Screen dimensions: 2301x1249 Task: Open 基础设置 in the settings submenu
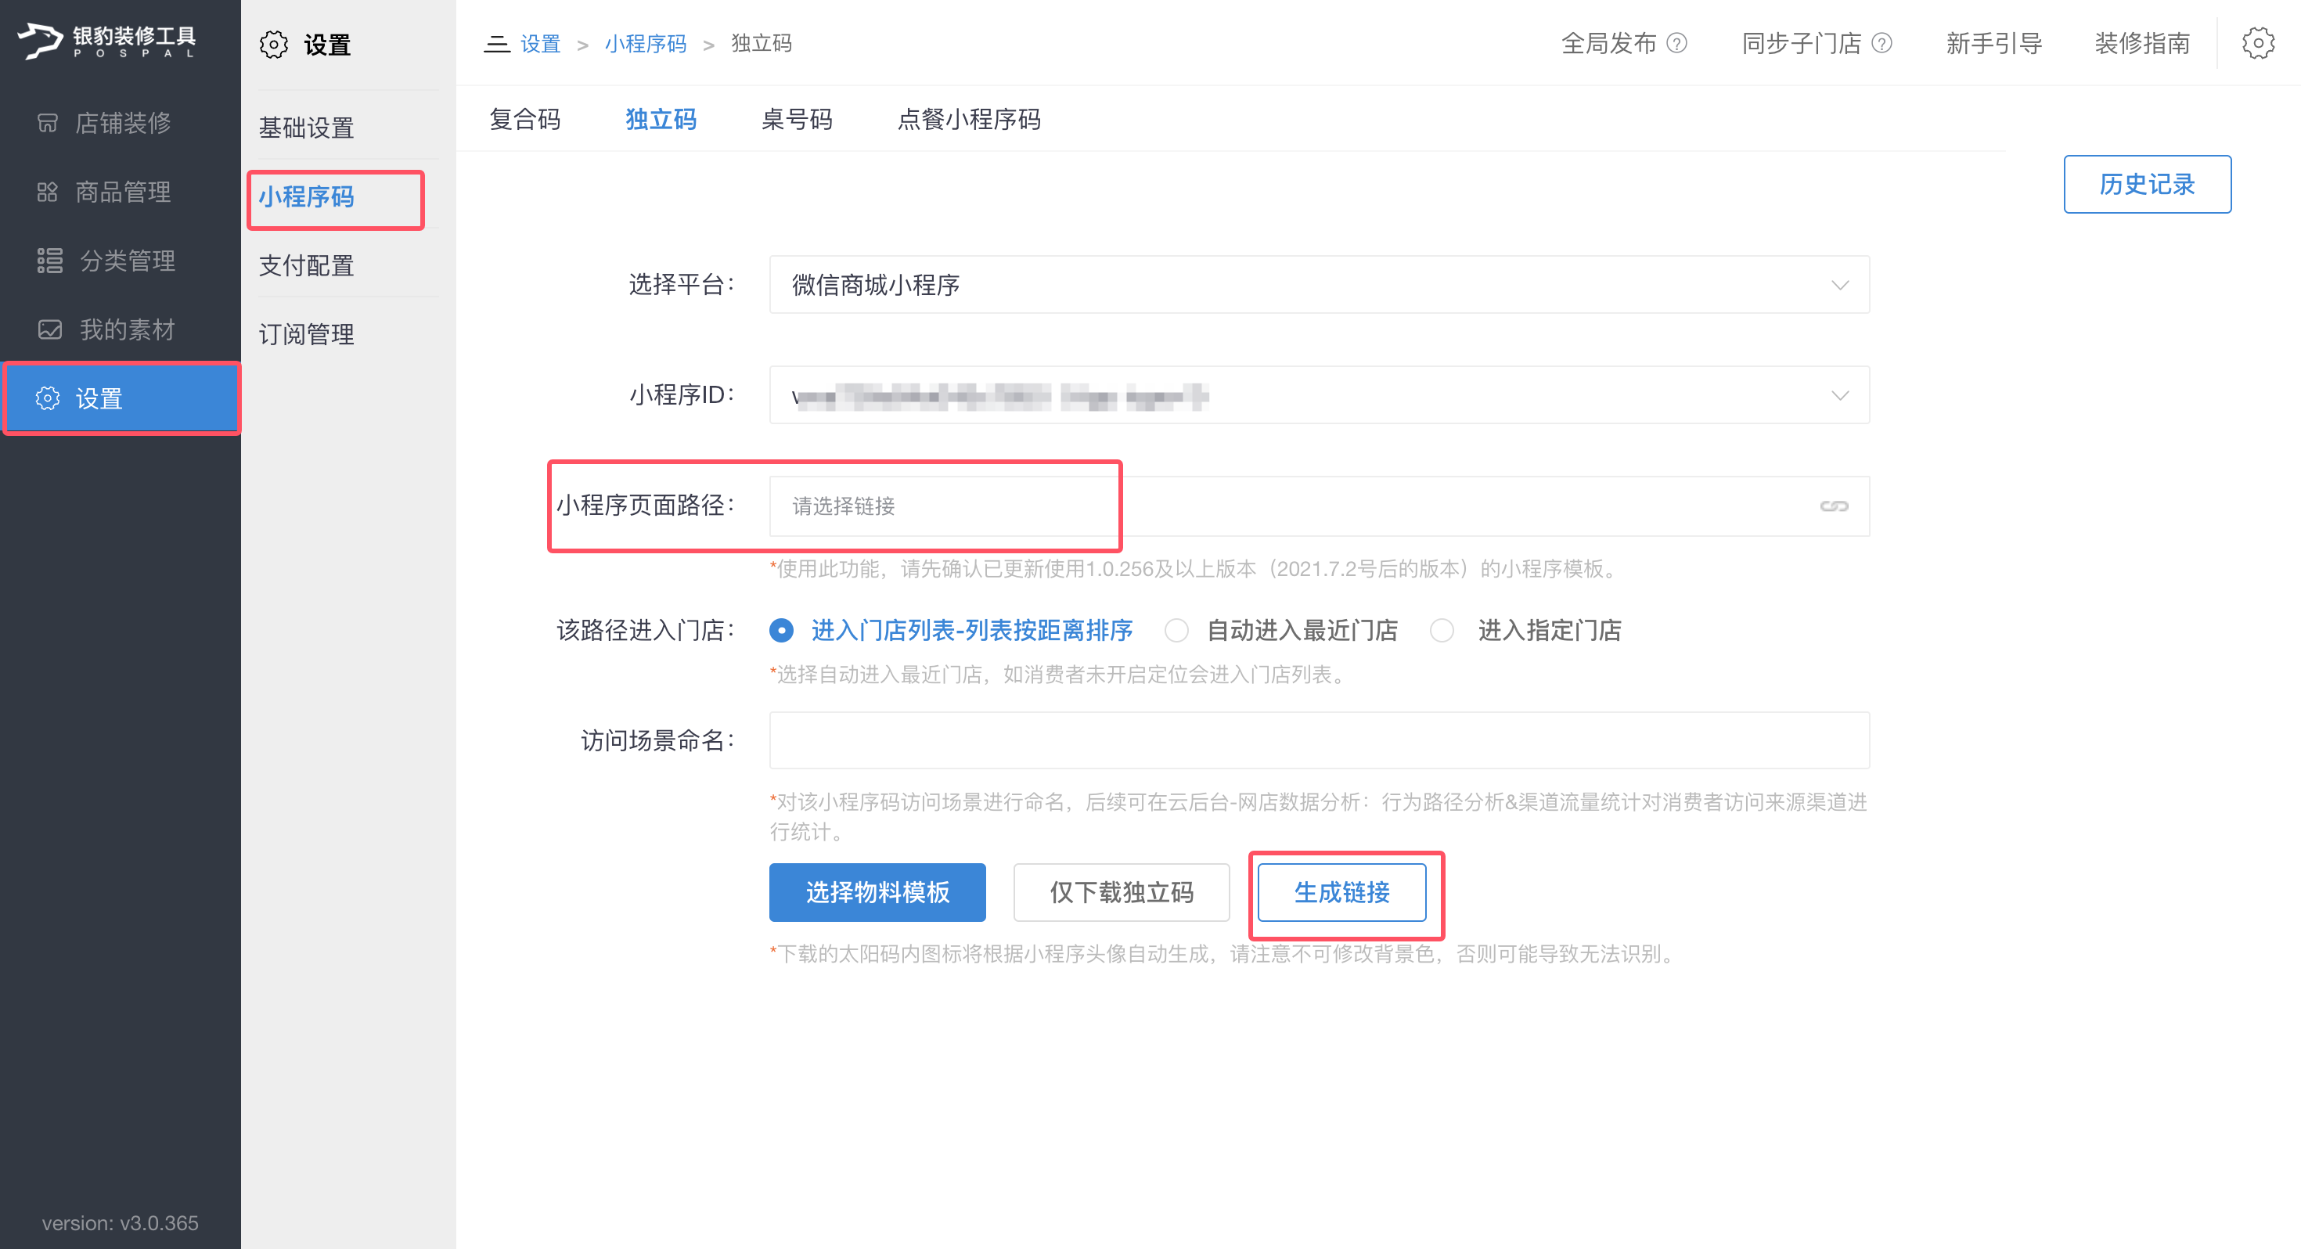(306, 128)
